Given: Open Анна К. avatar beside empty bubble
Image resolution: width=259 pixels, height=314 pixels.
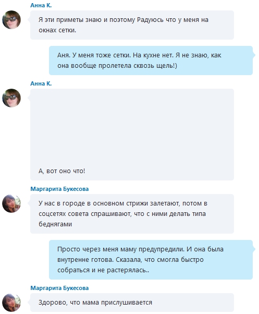Looking at the screenshot, I should coord(11,98).
